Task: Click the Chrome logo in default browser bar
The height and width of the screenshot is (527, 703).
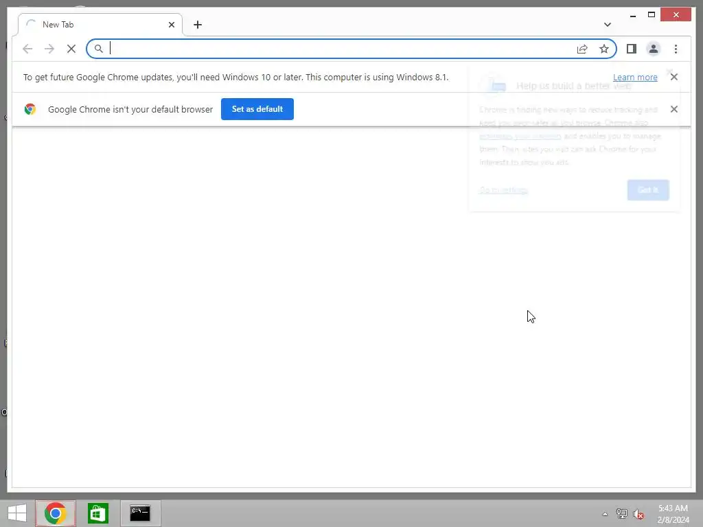Action: pos(30,109)
